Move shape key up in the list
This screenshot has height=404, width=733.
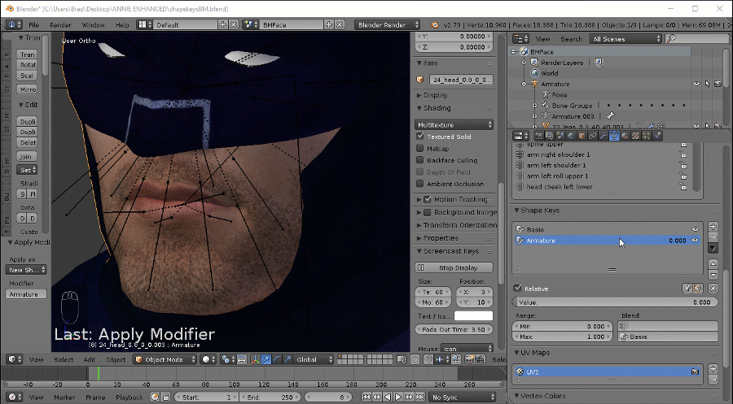[713, 263]
